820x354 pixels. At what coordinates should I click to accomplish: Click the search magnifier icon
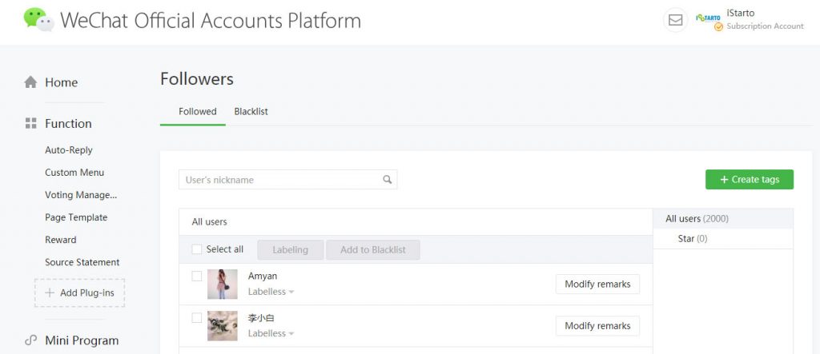pyautogui.click(x=387, y=180)
